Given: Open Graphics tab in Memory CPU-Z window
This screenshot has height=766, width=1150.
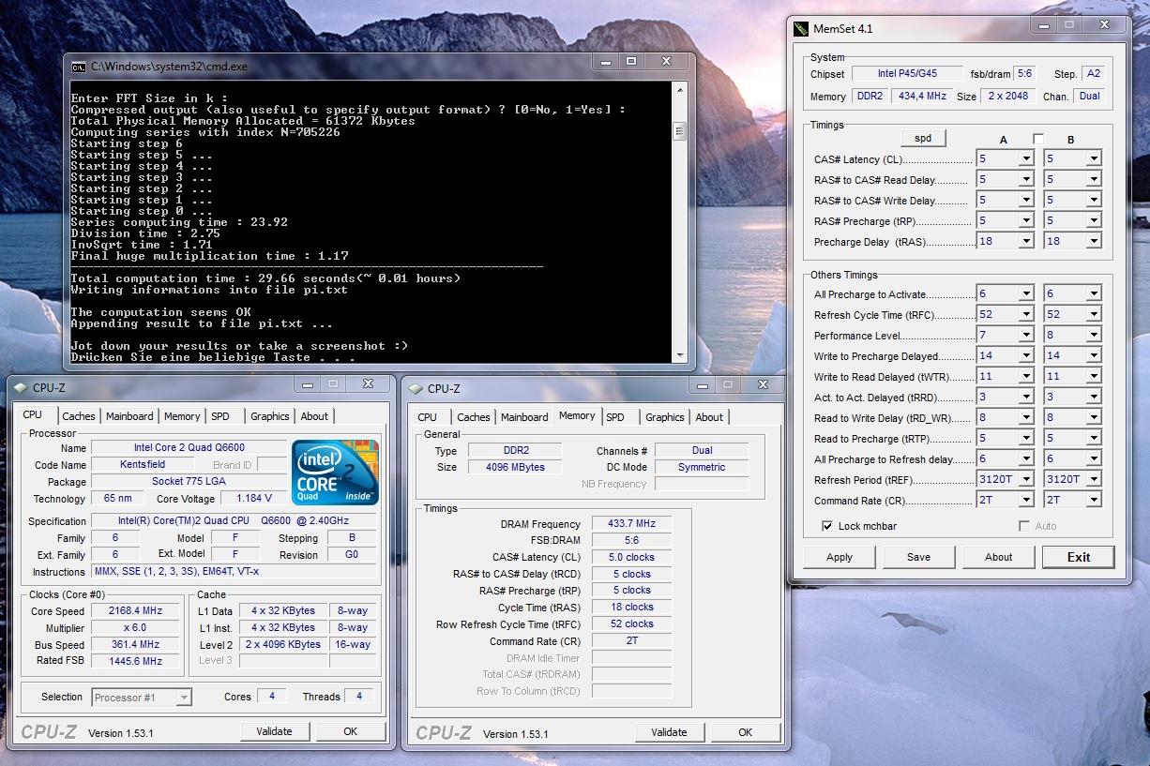Looking at the screenshot, I should pyautogui.click(x=665, y=417).
